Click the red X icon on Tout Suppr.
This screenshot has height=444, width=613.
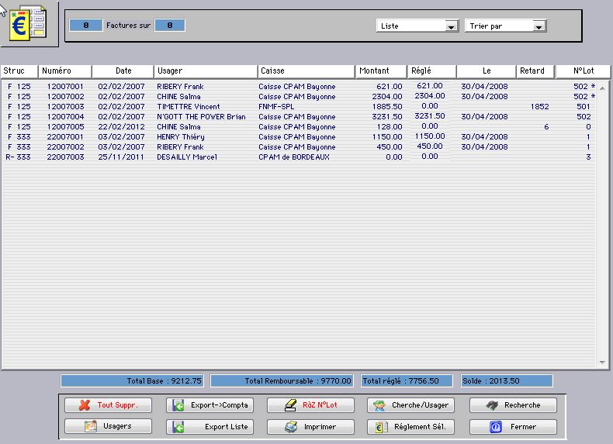[x=84, y=405]
